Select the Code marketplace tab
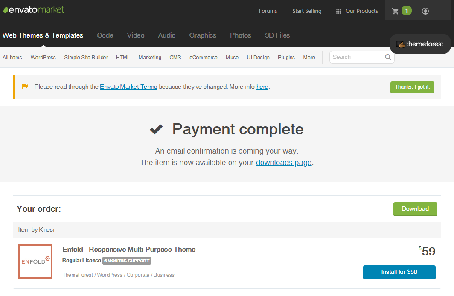 (105, 35)
